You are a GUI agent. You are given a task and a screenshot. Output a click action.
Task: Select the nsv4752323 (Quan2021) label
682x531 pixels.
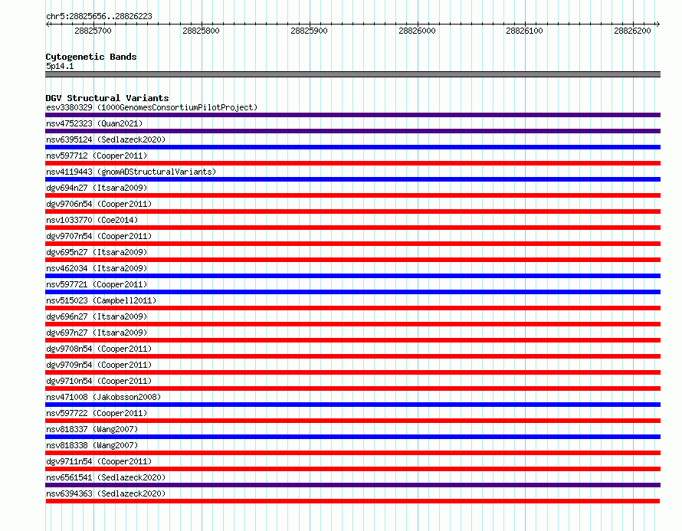pyautogui.click(x=94, y=123)
